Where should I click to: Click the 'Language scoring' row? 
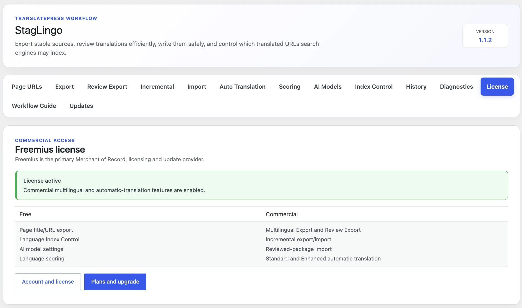pos(42,259)
